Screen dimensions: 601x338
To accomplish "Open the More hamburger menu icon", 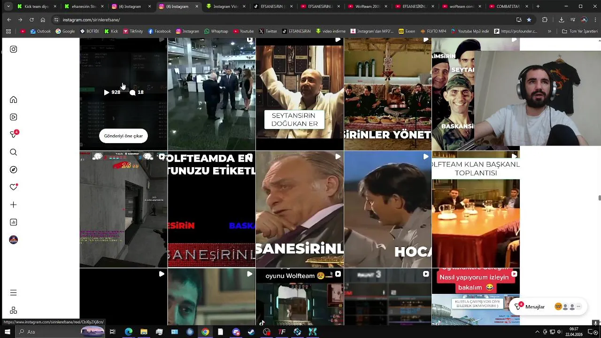I will (14, 292).
